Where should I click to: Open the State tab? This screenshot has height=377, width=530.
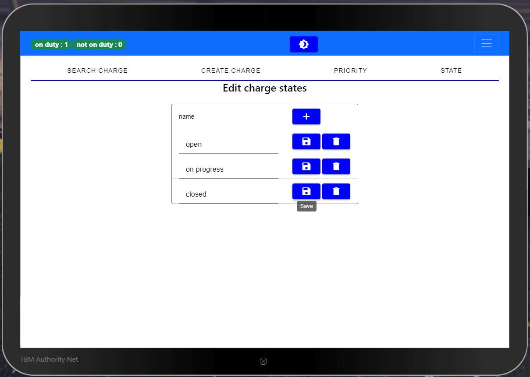pos(451,70)
